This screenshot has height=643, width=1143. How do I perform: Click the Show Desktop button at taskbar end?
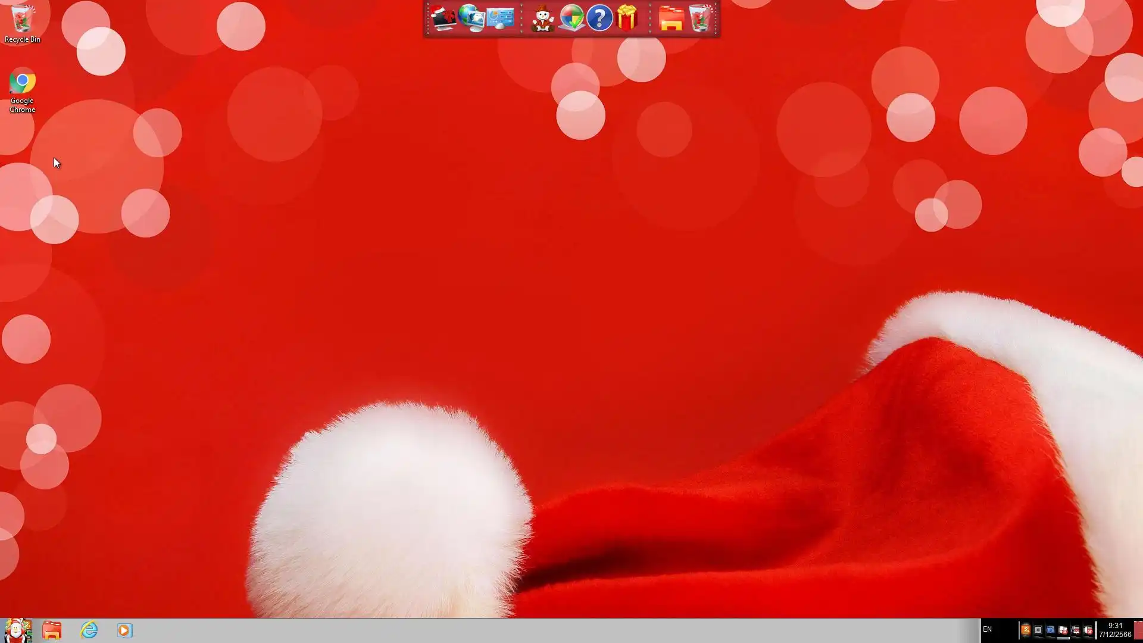pyautogui.click(x=1138, y=630)
